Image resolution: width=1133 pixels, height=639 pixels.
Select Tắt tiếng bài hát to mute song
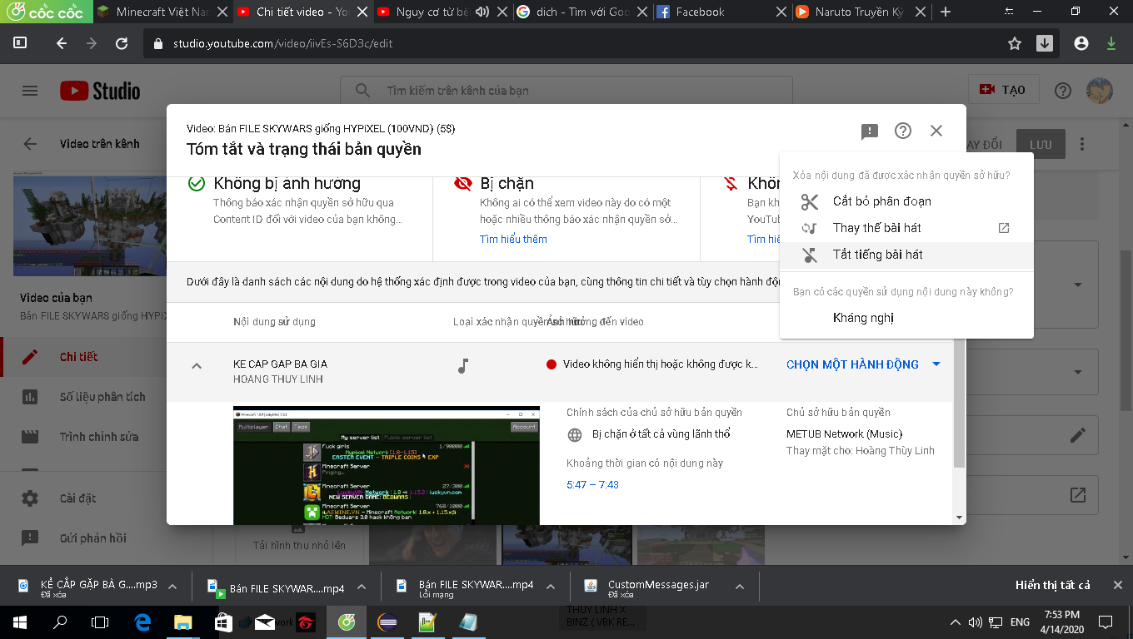tap(906, 255)
